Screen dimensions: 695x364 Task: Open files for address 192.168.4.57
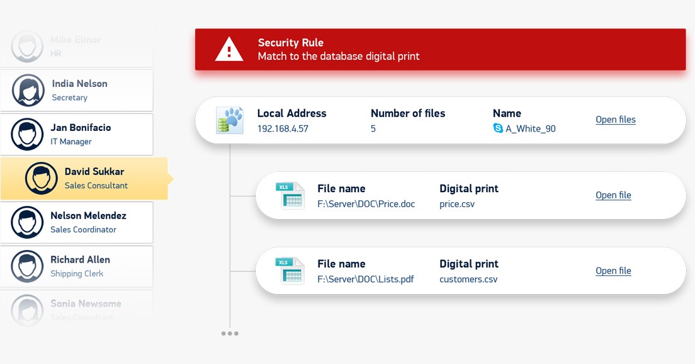pyautogui.click(x=615, y=120)
